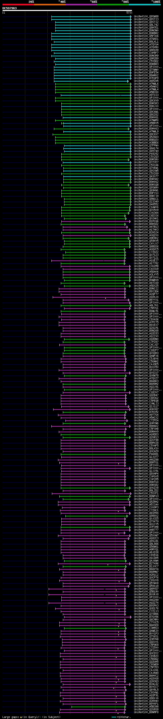
Task: Click the green ~80% legend segment
Action: point(113,5)
